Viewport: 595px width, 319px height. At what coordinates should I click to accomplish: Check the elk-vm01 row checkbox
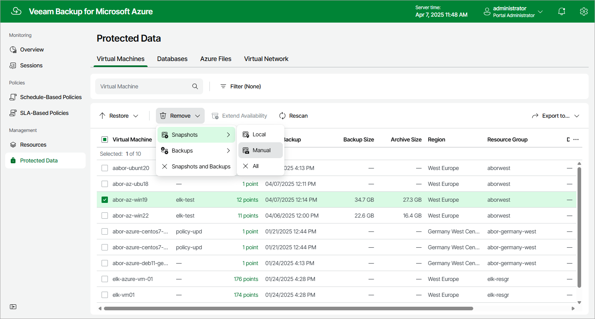click(x=105, y=295)
